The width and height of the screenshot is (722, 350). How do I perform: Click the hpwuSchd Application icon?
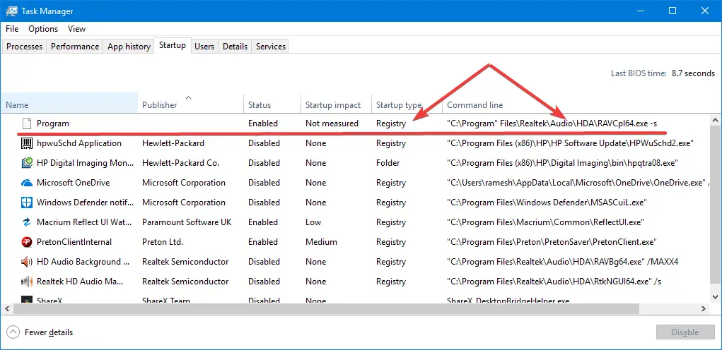(x=27, y=143)
